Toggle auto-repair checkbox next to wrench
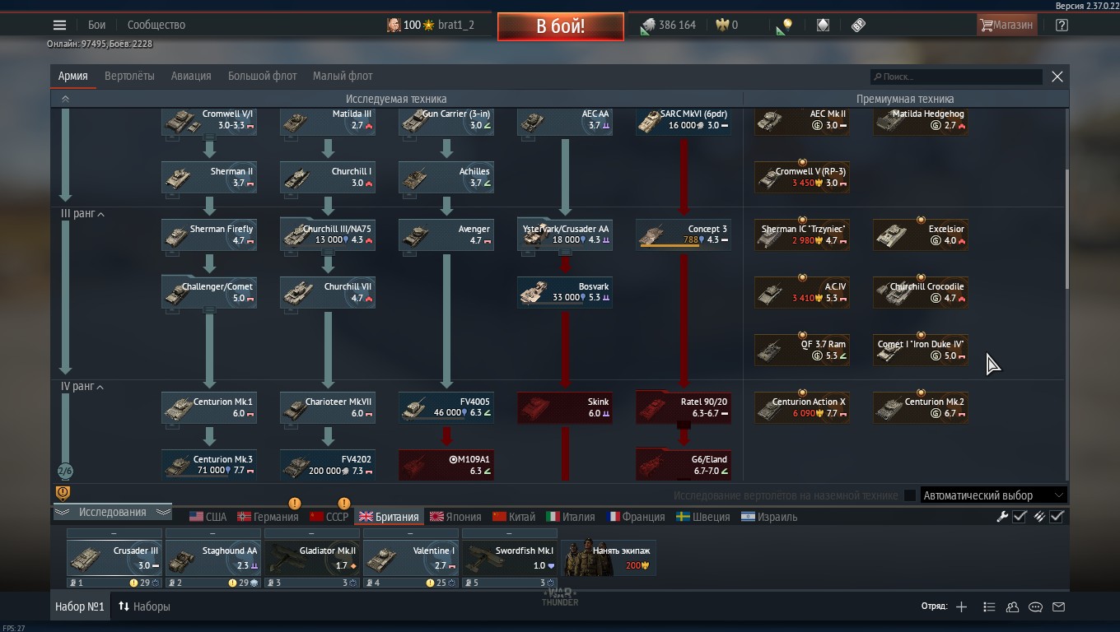Viewport: 1120px width, 632px height. coord(1020,517)
